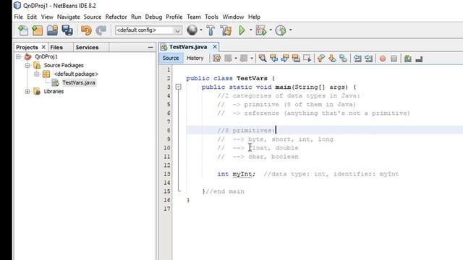Screen dimensions: 463x260
Task: Select the TestVars.java editor tab
Action: coord(188,47)
